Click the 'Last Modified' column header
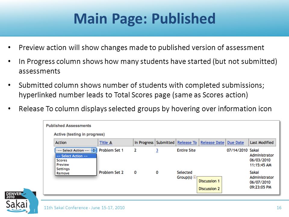 coord(262,143)
